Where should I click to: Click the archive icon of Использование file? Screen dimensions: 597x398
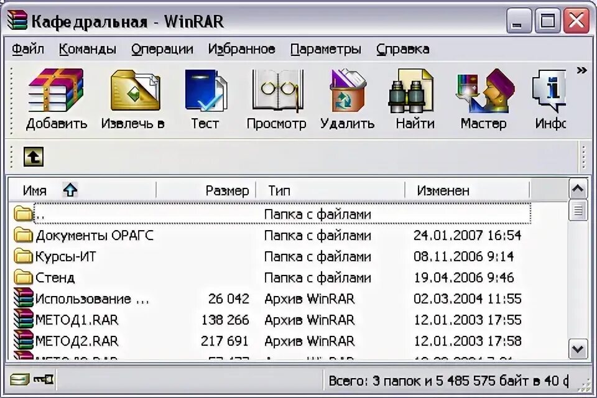[x=24, y=298]
